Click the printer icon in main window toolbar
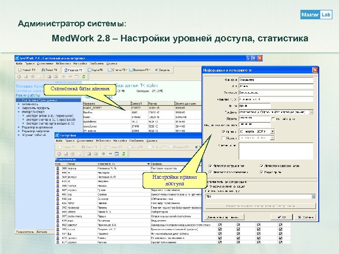 point(32,77)
